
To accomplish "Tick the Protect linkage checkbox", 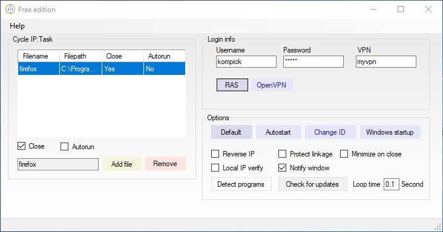I will 282,154.
